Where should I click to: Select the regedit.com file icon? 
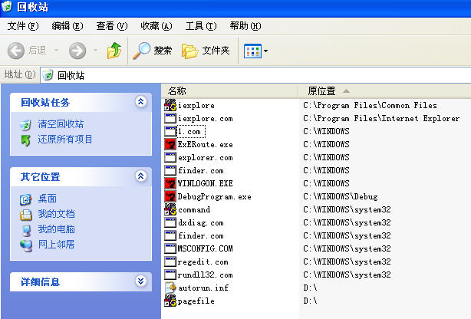point(170,261)
